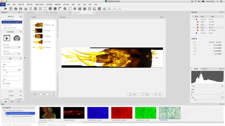
Task: Click the large camera snapshot icon
Action: point(17,38)
